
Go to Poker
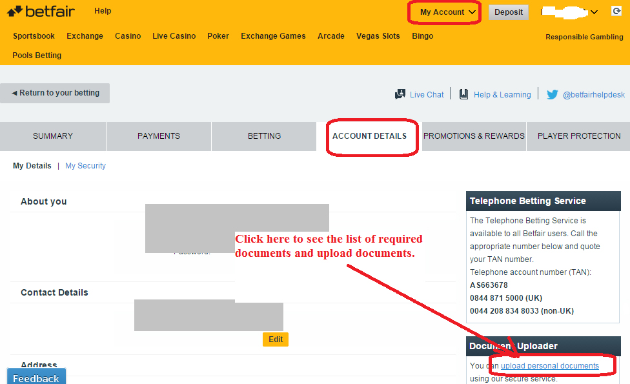(218, 35)
